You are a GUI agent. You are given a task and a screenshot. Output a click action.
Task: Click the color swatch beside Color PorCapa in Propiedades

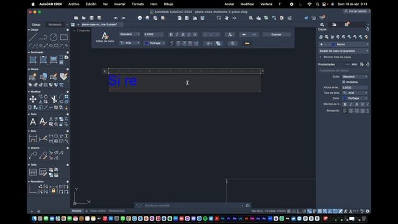[345, 98]
